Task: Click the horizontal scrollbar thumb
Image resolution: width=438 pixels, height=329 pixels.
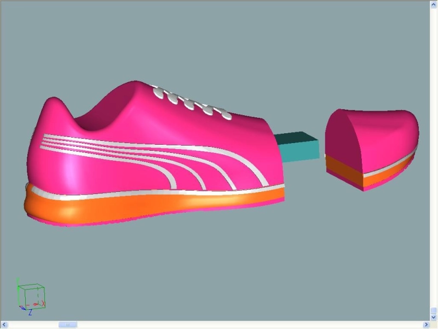Action: tap(68, 324)
